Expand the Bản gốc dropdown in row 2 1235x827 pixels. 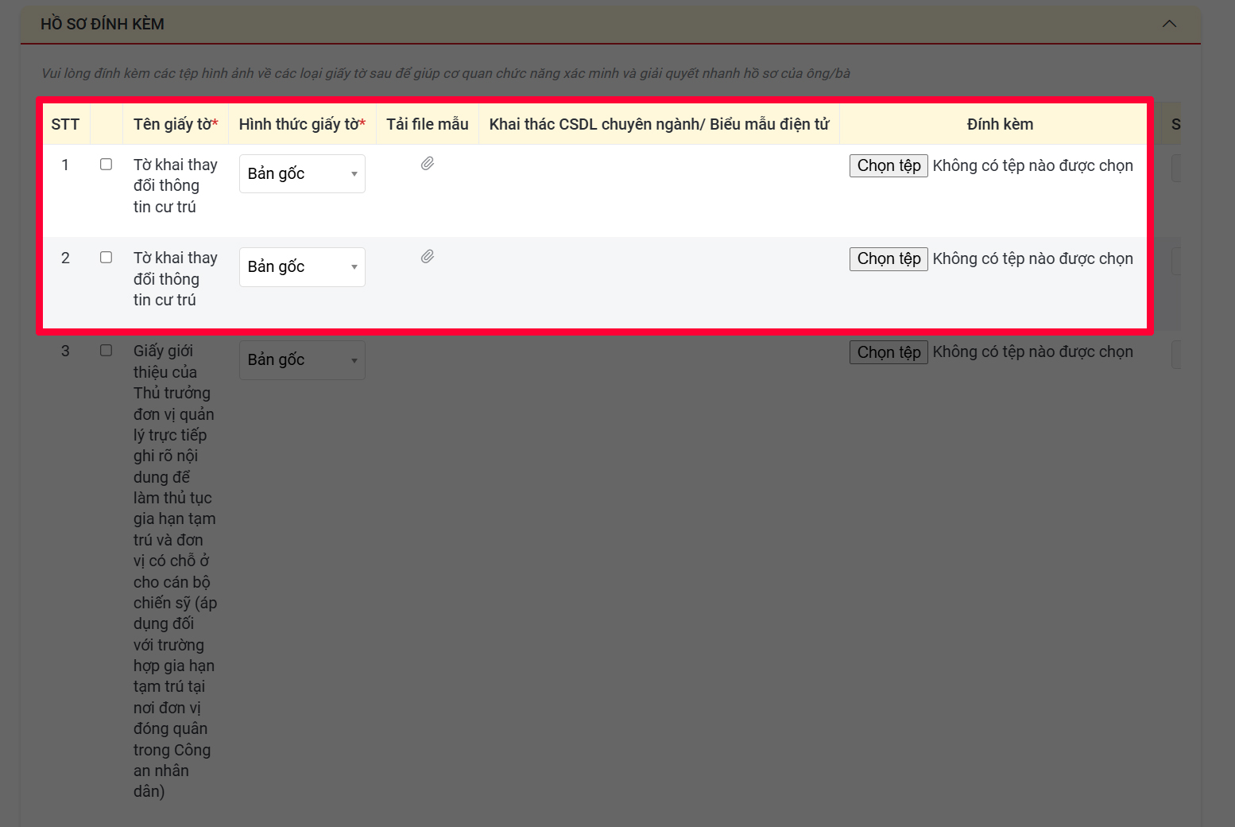[x=302, y=267]
